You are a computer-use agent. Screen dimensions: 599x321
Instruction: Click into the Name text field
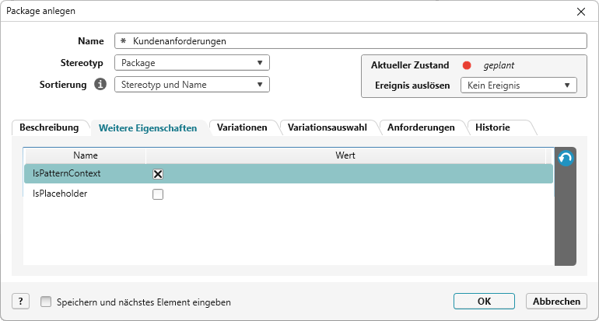(x=350, y=41)
